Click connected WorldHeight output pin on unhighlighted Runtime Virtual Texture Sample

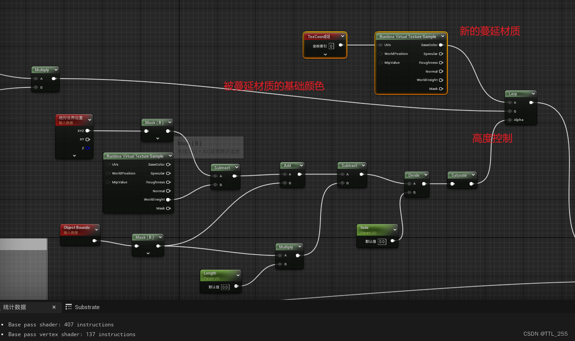point(168,200)
